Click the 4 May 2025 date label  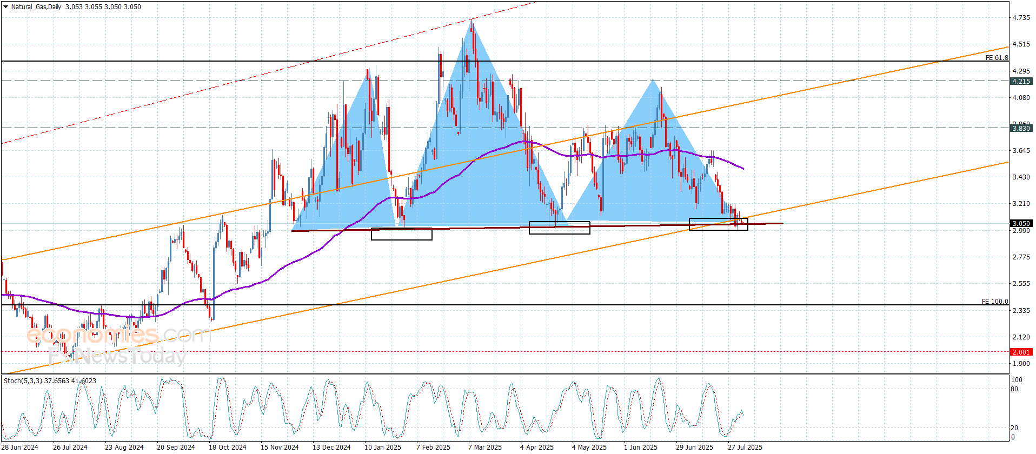[589, 447]
